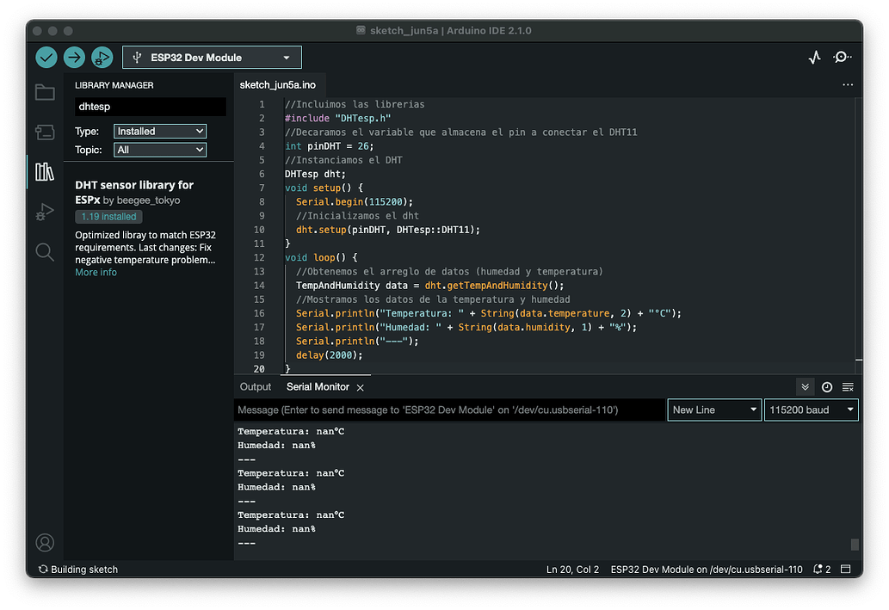
Task: Click the Upload arrow button
Action: pyautogui.click(x=74, y=58)
